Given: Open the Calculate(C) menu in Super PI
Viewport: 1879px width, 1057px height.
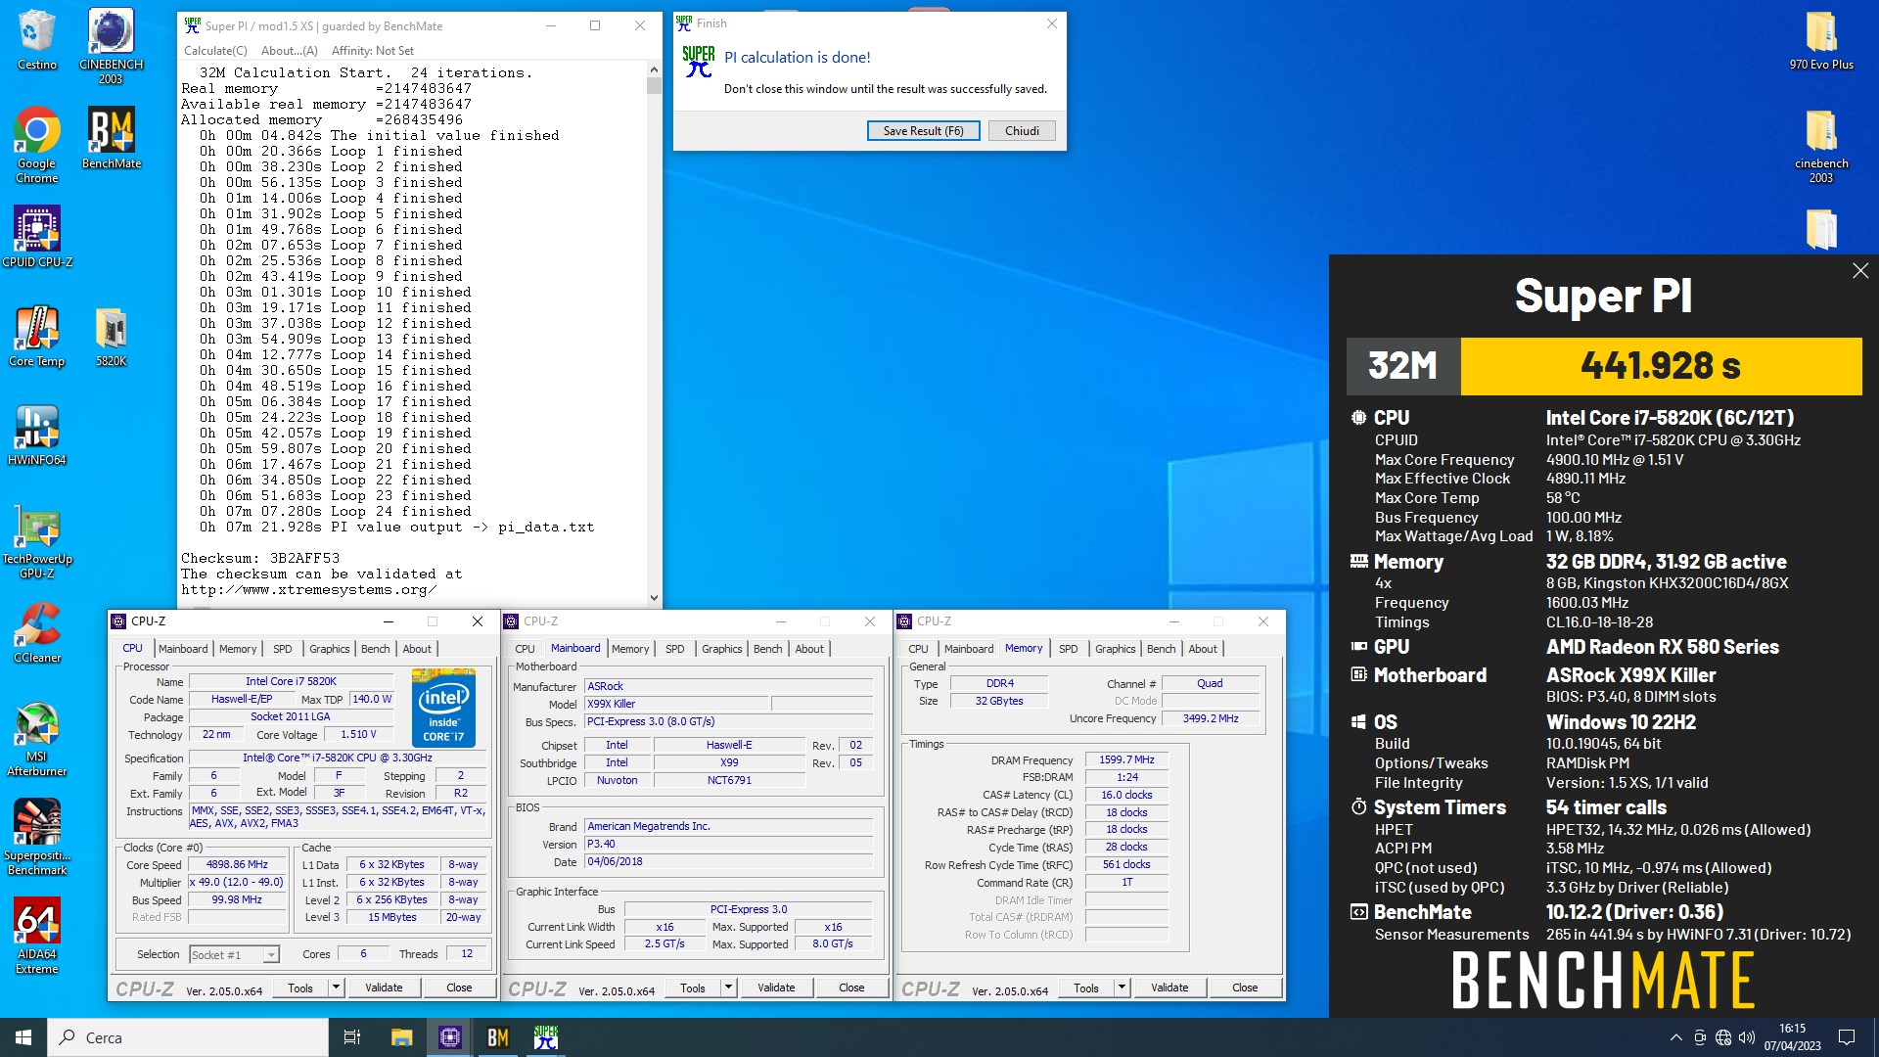Looking at the screenshot, I should pyautogui.click(x=215, y=51).
